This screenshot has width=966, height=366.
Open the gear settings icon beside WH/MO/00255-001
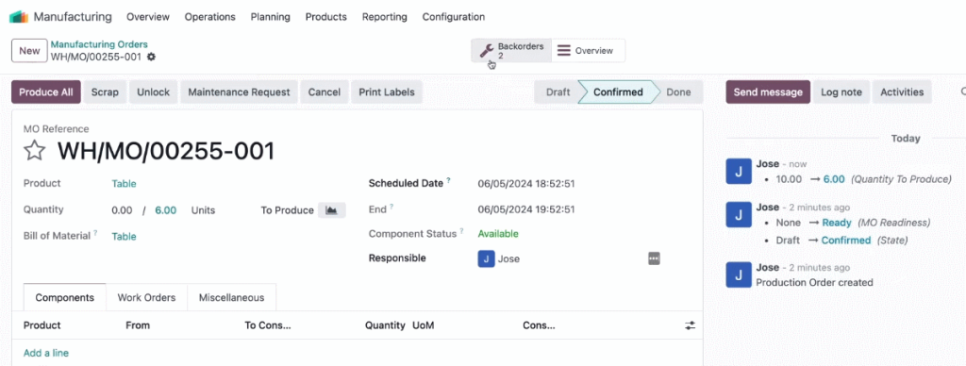(x=152, y=57)
